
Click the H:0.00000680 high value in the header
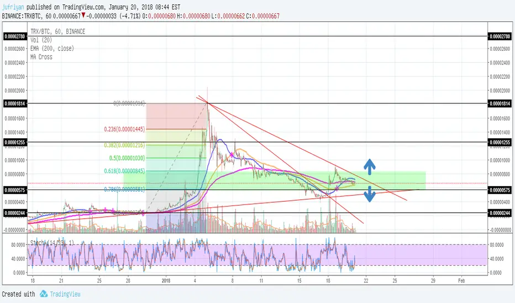coord(193,16)
